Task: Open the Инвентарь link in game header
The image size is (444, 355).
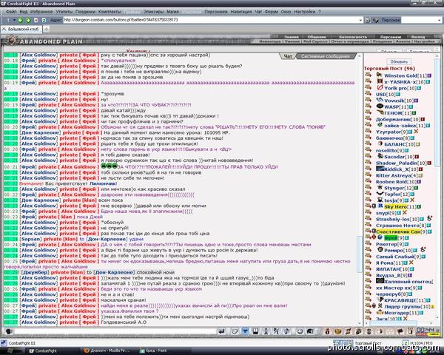Action: coord(270,41)
